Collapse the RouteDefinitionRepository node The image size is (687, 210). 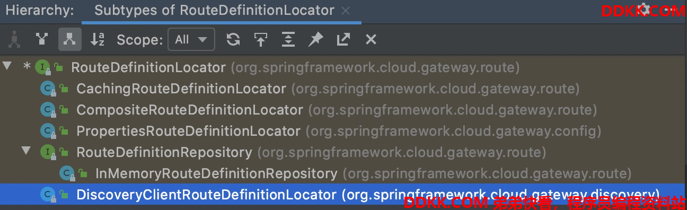point(26,151)
